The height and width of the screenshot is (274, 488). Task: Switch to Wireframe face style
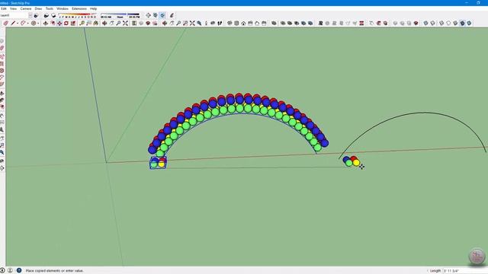coord(441,23)
